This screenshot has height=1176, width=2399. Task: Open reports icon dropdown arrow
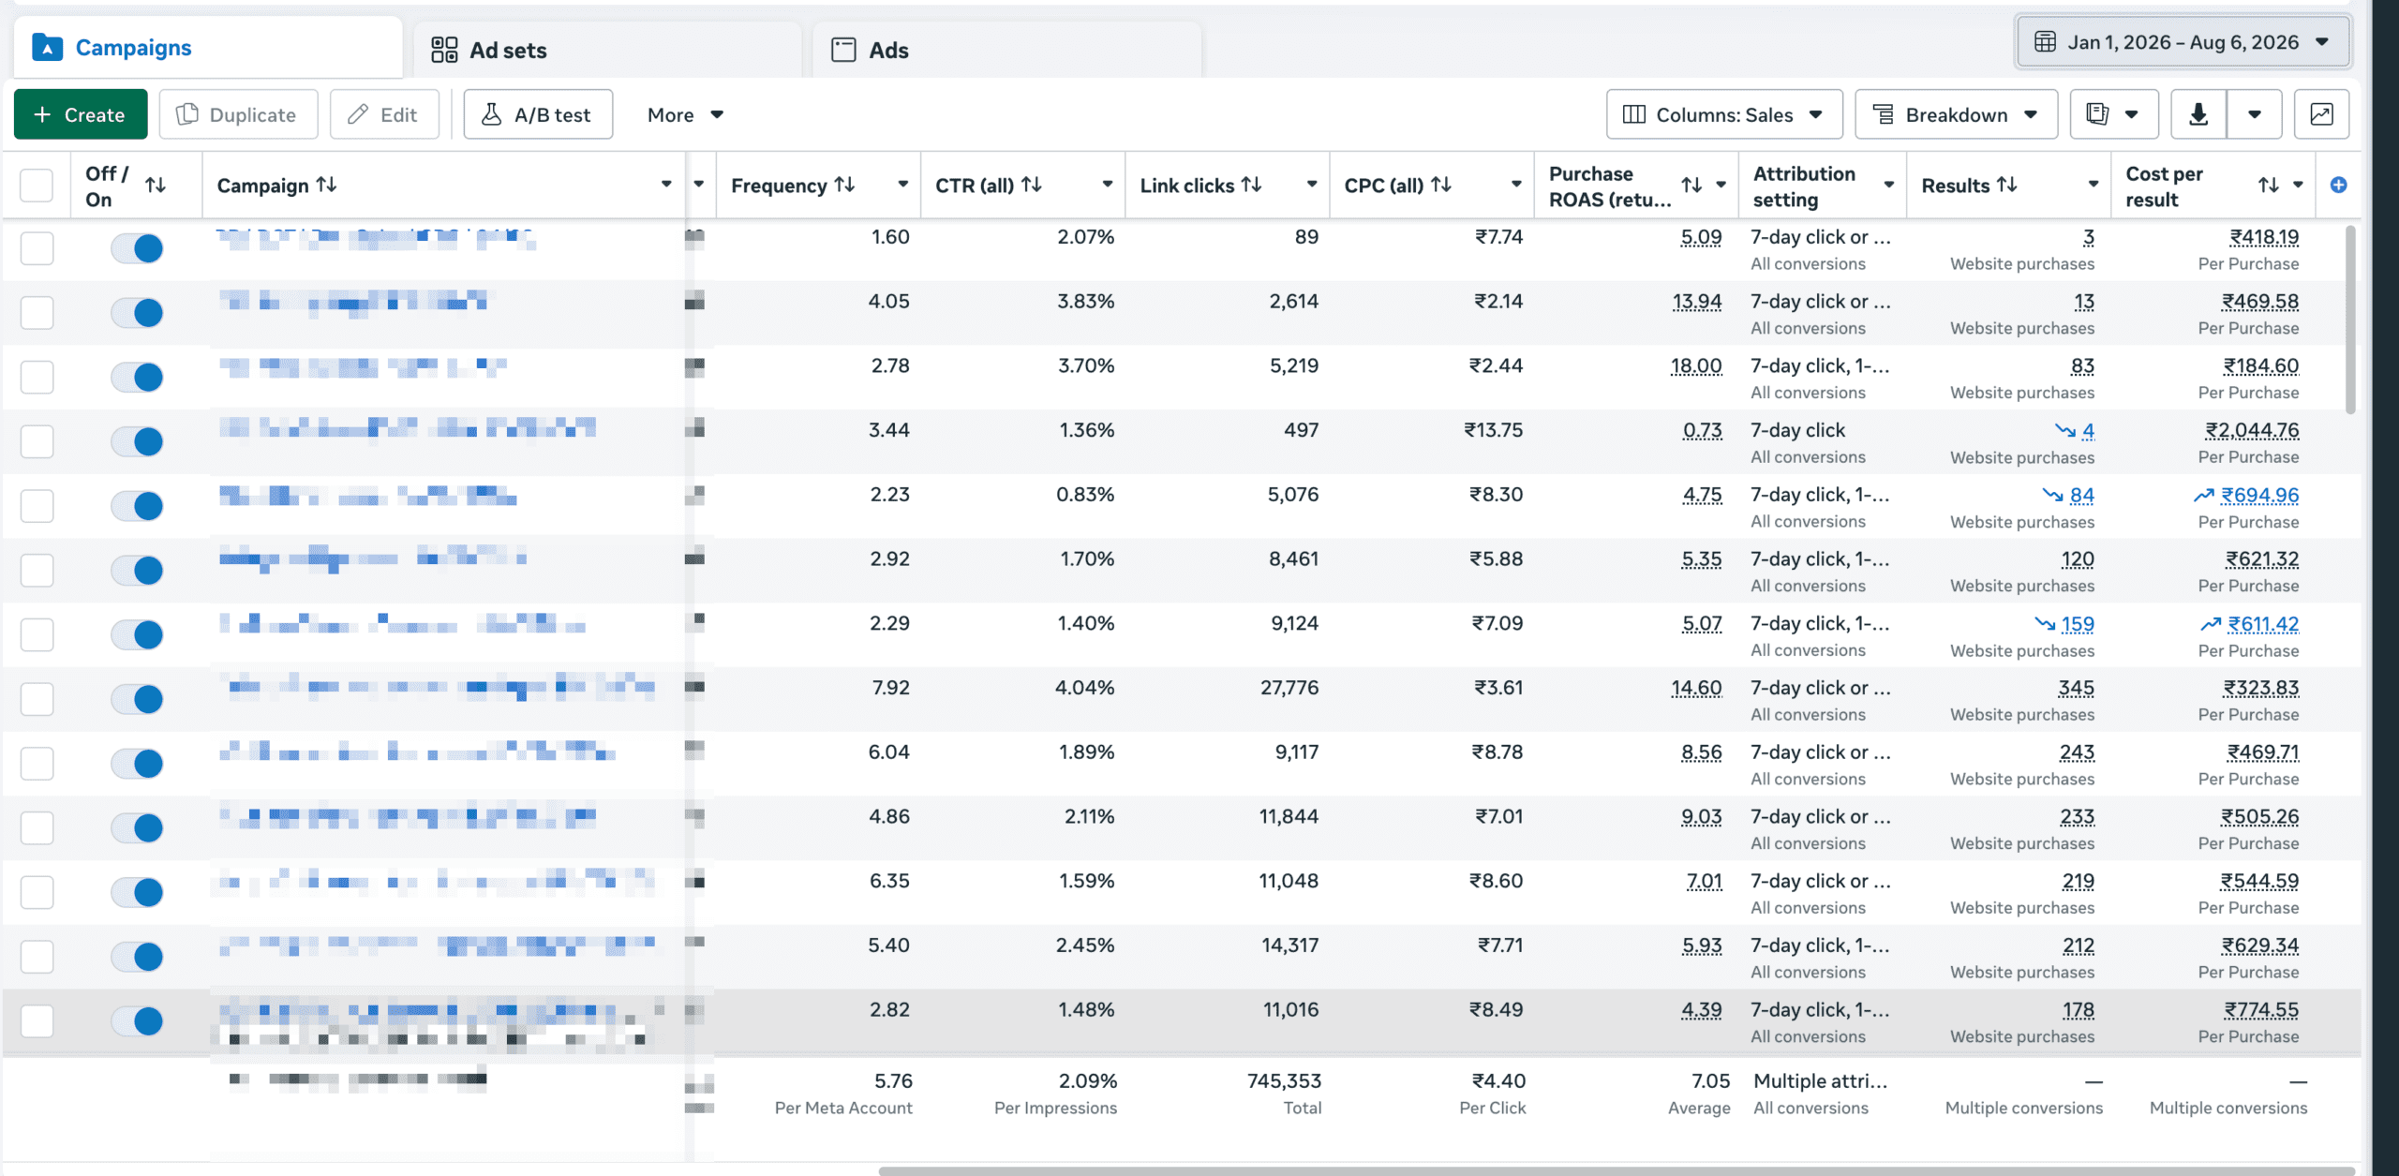[2131, 114]
